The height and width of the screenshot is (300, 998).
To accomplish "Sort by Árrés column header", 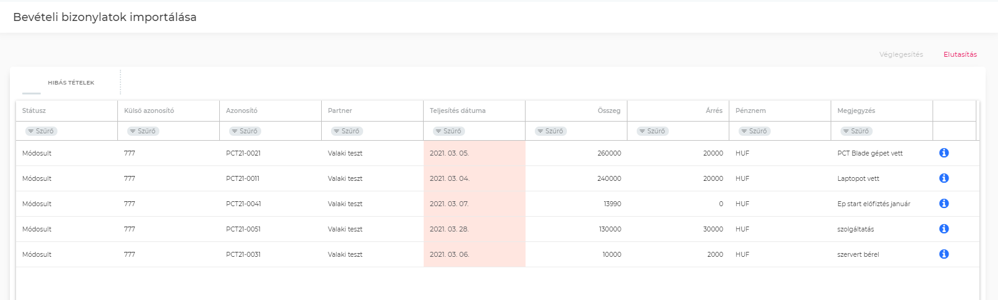I will [x=714, y=110].
